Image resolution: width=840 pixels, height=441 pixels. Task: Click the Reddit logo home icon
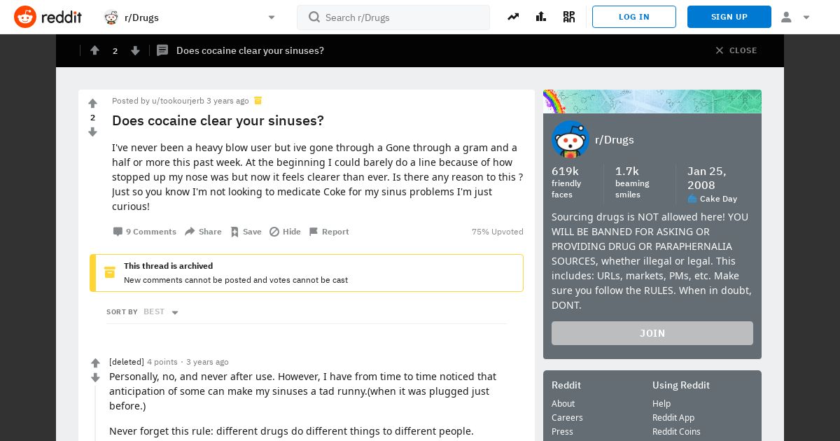click(25, 17)
